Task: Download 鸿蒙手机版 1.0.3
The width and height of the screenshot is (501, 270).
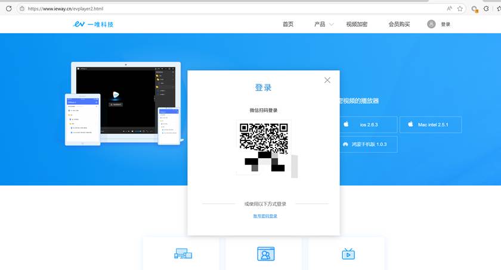Action: click(x=369, y=145)
